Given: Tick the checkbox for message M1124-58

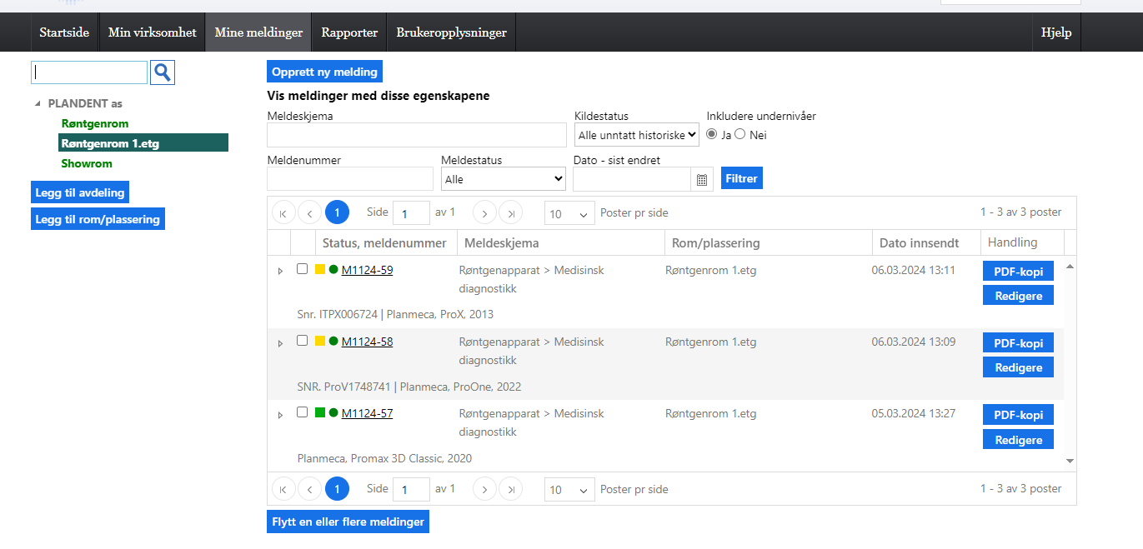Looking at the screenshot, I should [x=303, y=341].
